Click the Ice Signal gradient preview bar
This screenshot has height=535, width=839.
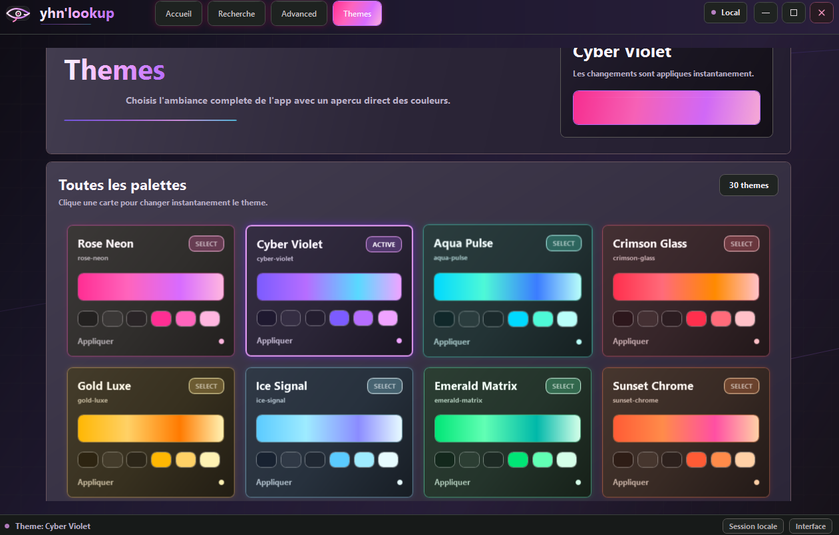coord(329,429)
